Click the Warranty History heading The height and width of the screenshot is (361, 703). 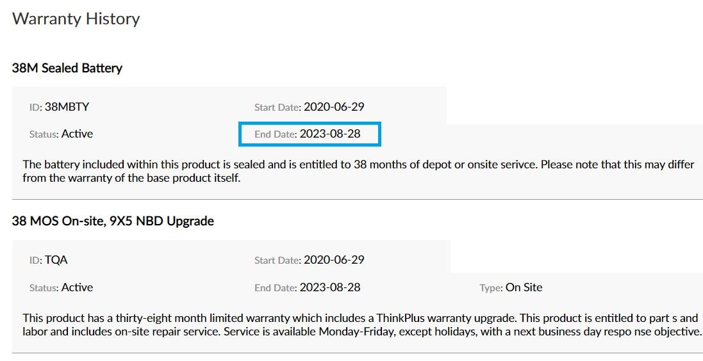tap(76, 19)
